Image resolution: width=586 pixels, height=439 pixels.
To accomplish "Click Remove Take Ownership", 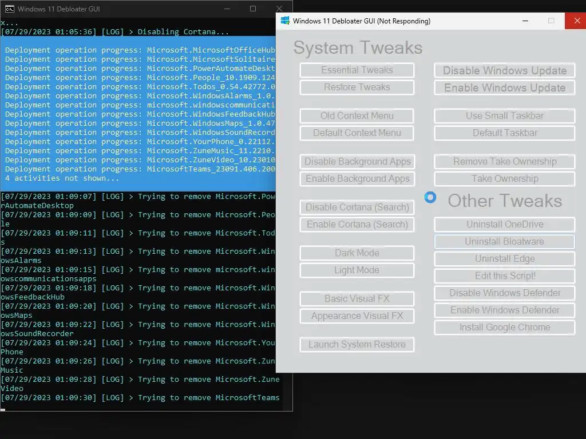I will click(505, 162).
